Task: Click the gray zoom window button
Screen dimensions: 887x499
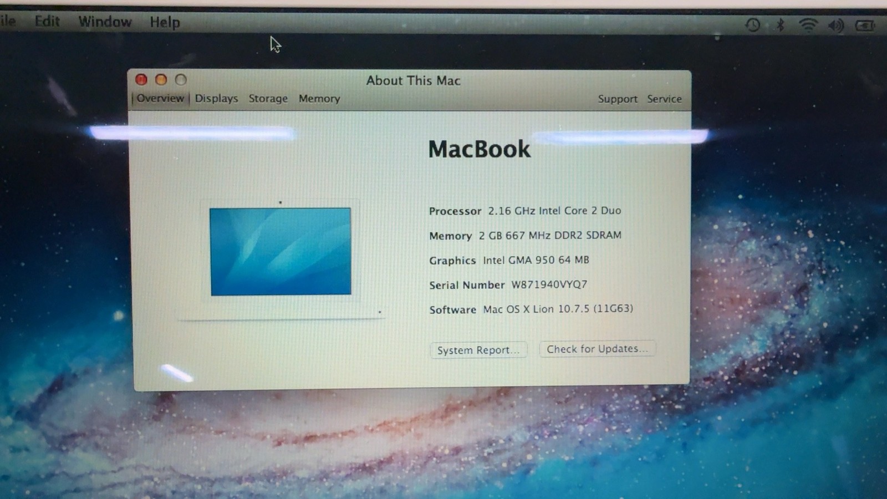Action: pos(181,80)
